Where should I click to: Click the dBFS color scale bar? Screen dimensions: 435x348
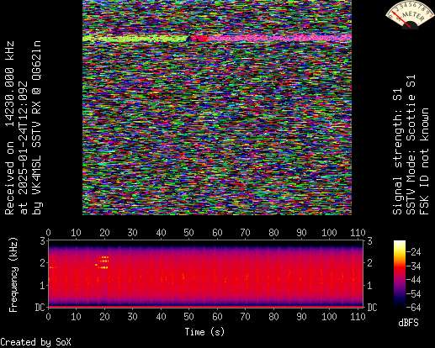[x=400, y=275]
